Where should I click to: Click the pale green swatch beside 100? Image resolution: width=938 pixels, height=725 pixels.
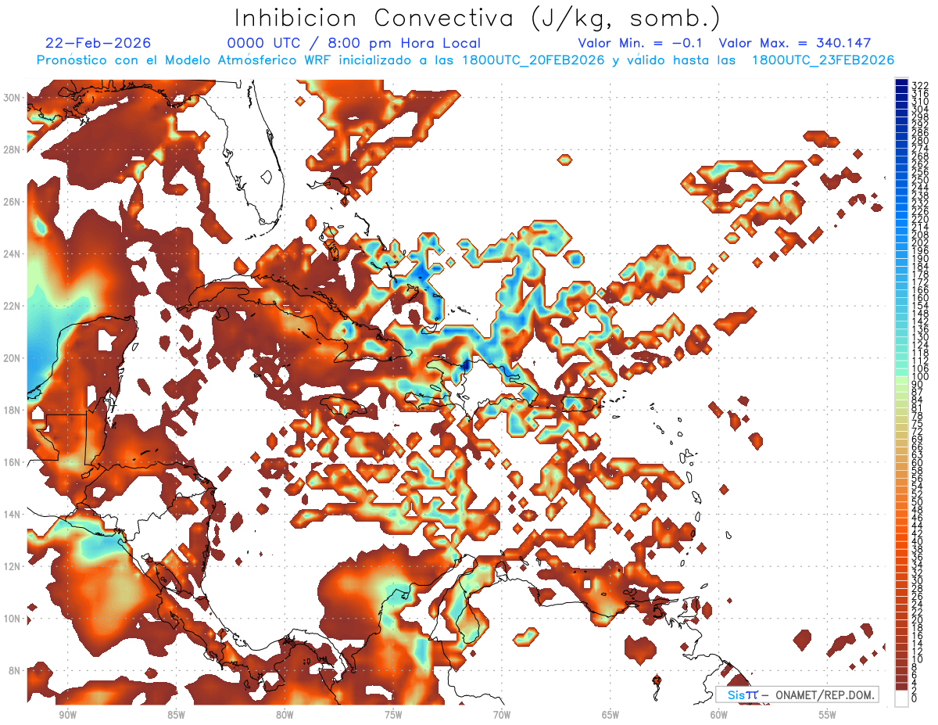901,379
